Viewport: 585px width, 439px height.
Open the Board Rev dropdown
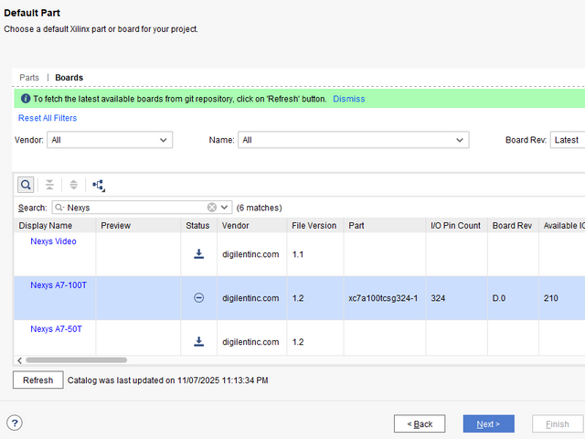pos(567,140)
